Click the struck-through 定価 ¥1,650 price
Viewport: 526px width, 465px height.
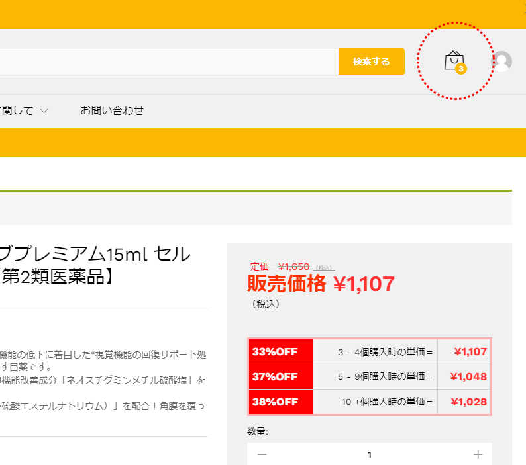pyautogui.click(x=281, y=266)
